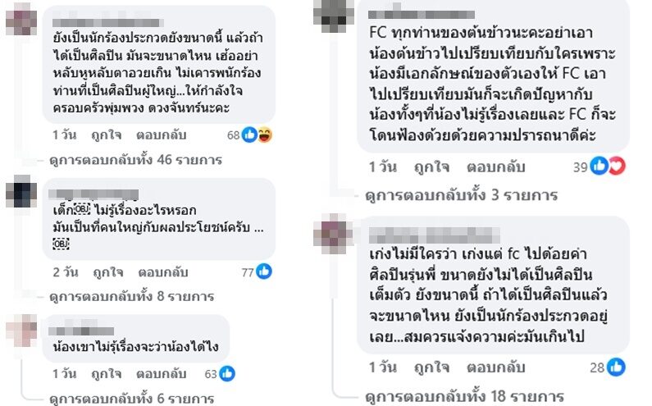Open the top-left commenter's profile picture

pos(21,20)
